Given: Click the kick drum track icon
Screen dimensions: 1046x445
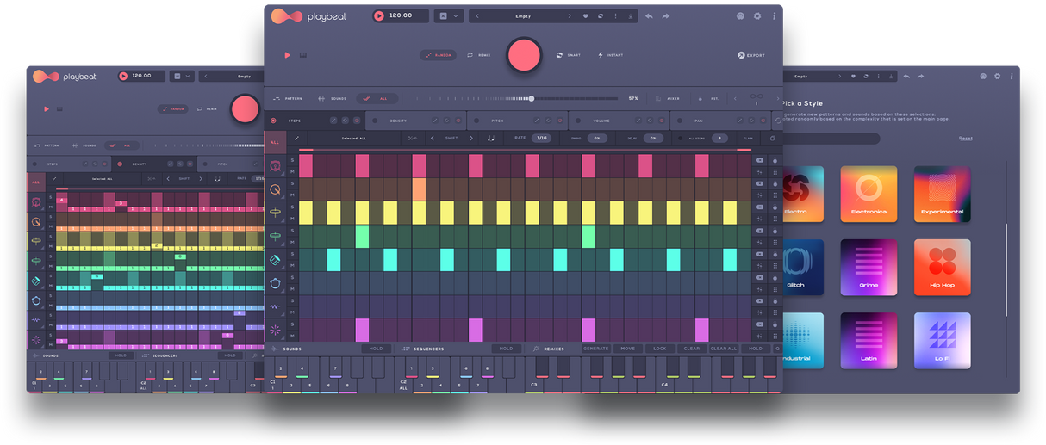Looking at the screenshot, I should click(275, 165).
